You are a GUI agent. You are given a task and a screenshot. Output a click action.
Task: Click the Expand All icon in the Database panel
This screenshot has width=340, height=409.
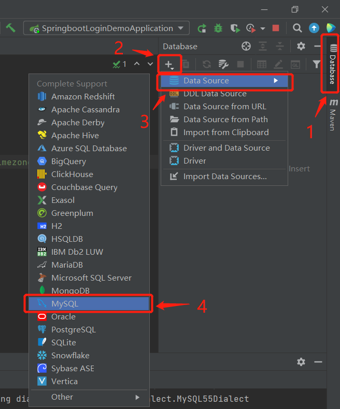263,47
